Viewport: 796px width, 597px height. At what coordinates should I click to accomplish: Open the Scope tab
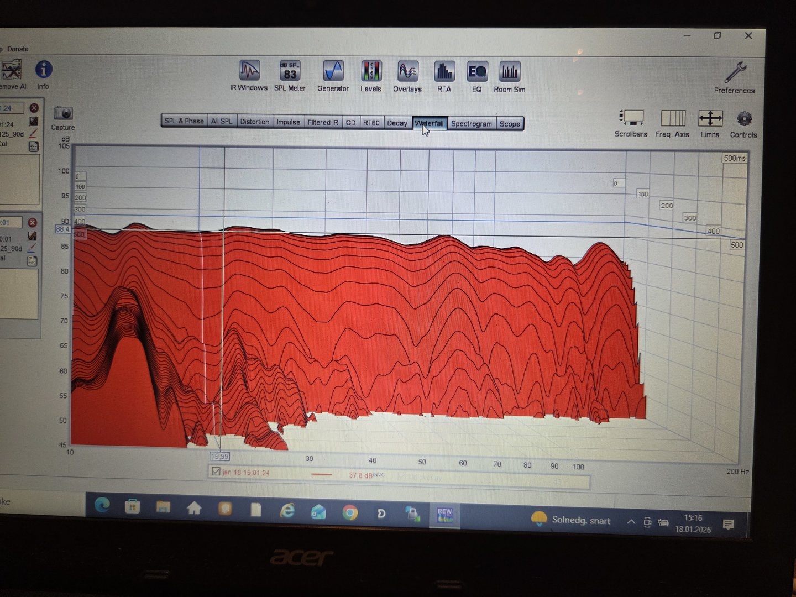click(x=510, y=124)
